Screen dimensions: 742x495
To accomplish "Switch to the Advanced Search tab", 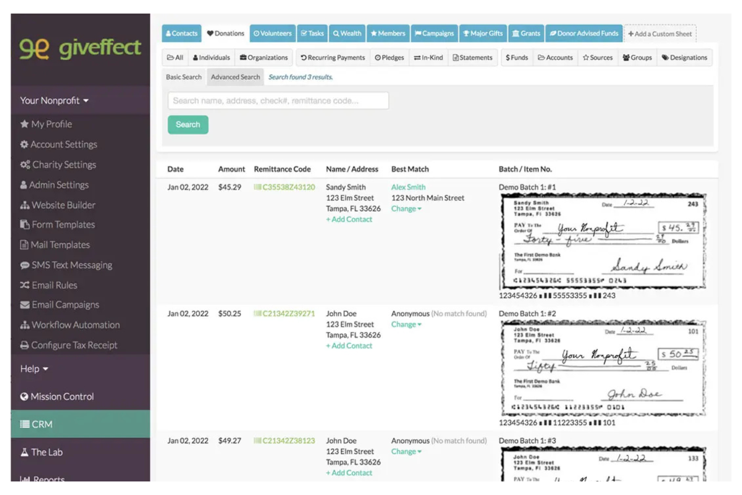I will [x=235, y=77].
